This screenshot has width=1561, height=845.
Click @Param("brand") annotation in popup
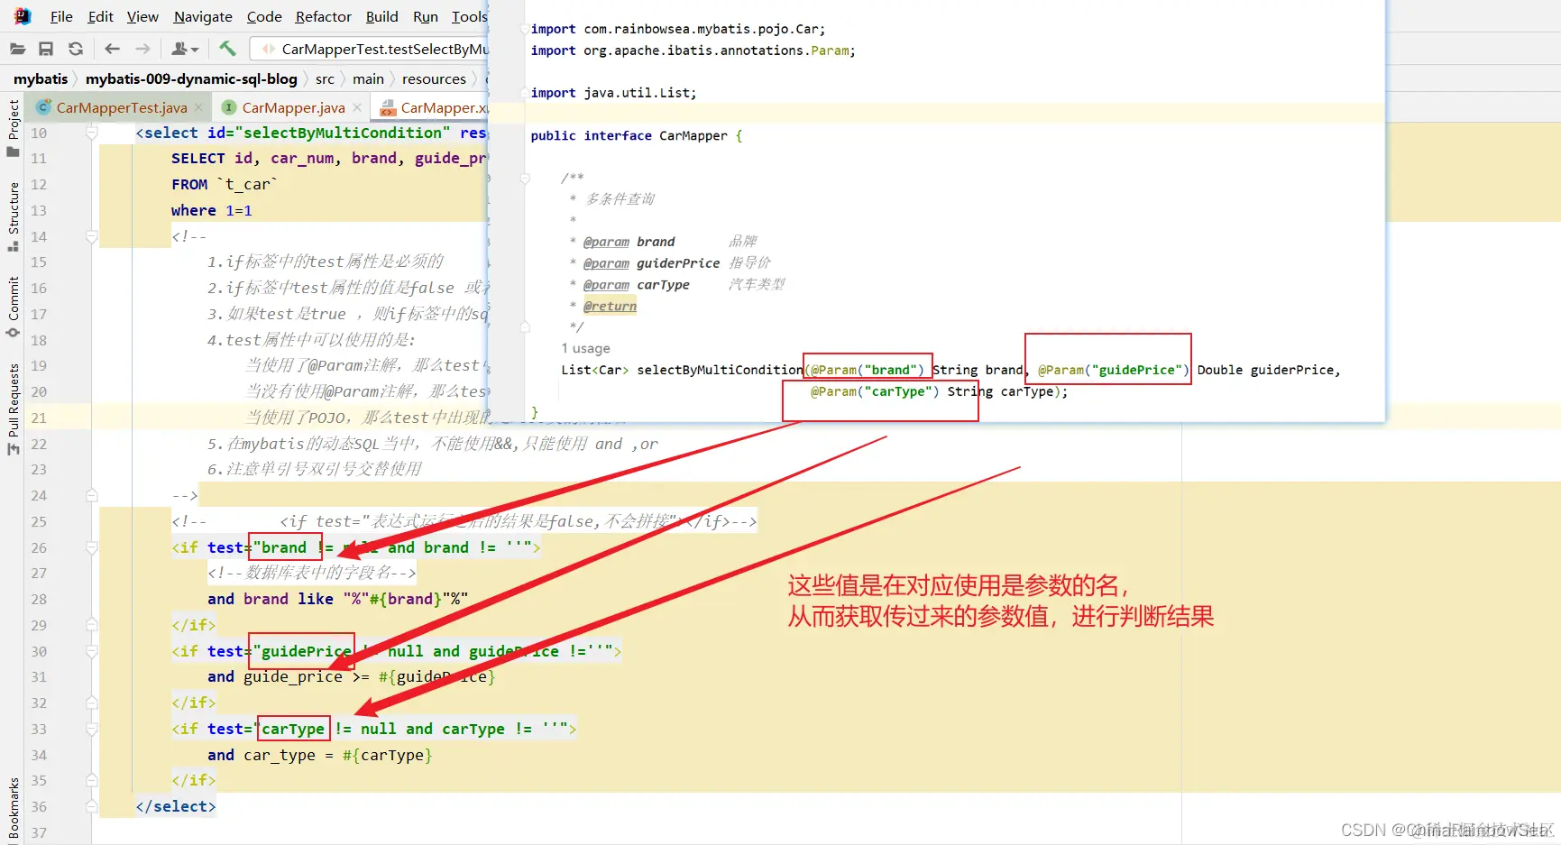tap(867, 370)
